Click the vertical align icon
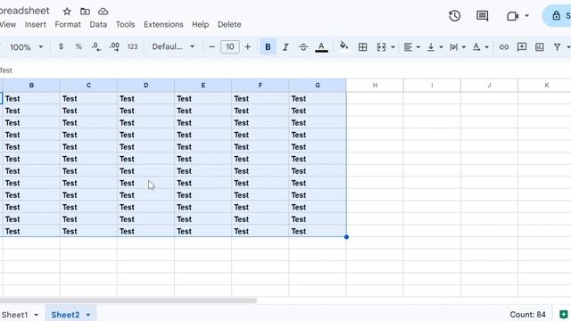This screenshot has width=571, height=321. 431,47
